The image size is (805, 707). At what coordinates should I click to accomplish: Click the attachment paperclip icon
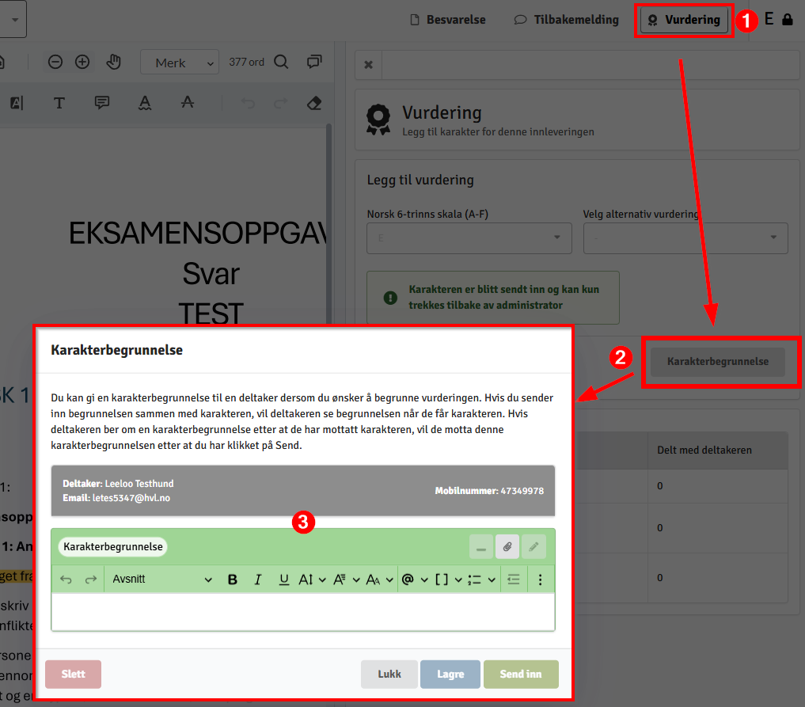click(x=507, y=546)
